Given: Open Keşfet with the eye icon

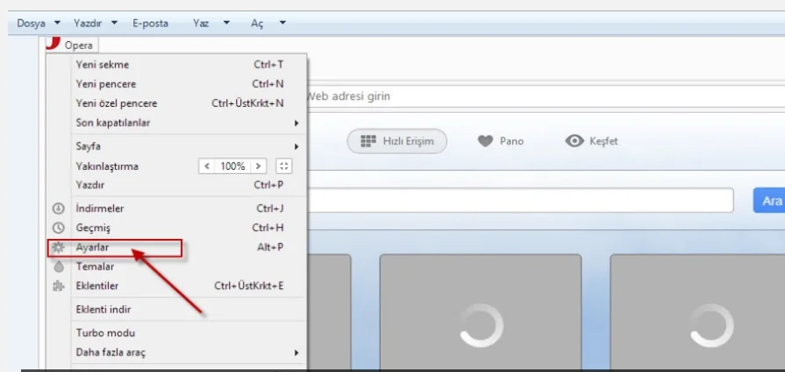Looking at the screenshot, I should coord(575,141).
